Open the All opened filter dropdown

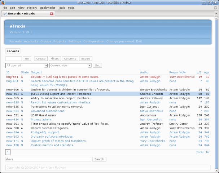(26, 65)
